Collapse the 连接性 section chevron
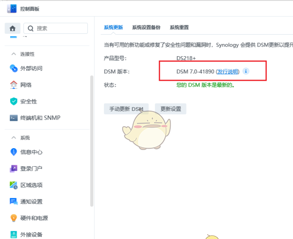 click(x=14, y=54)
